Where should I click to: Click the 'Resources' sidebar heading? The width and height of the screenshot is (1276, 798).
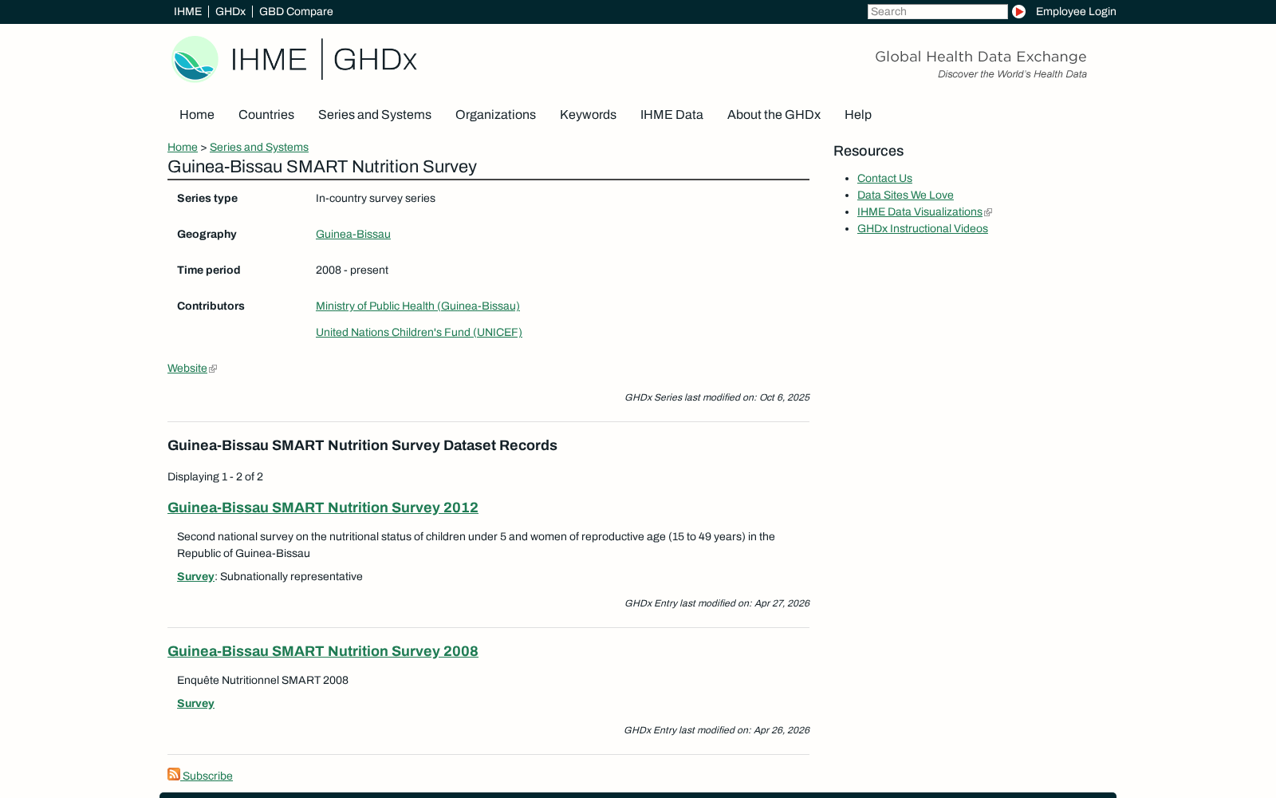tap(868, 151)
